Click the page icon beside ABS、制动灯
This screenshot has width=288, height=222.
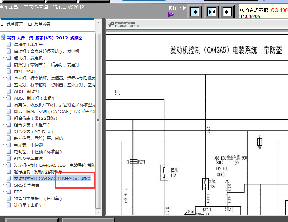(x=9, y=91)
